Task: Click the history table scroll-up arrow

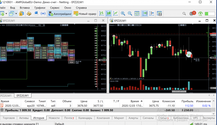Action: click(214, 101)
